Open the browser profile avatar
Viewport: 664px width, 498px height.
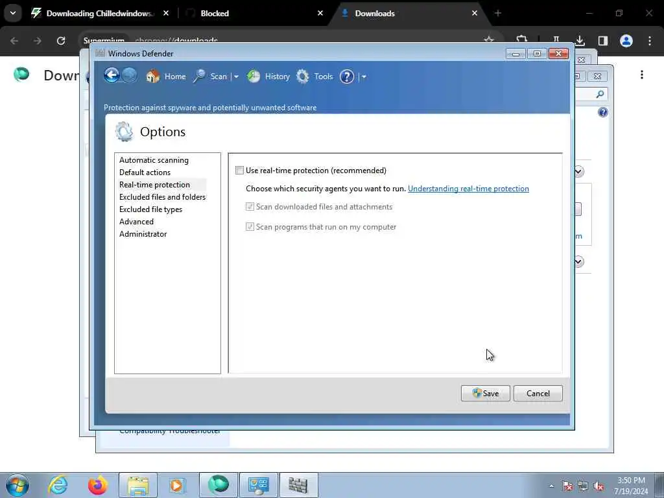point(626,41)
